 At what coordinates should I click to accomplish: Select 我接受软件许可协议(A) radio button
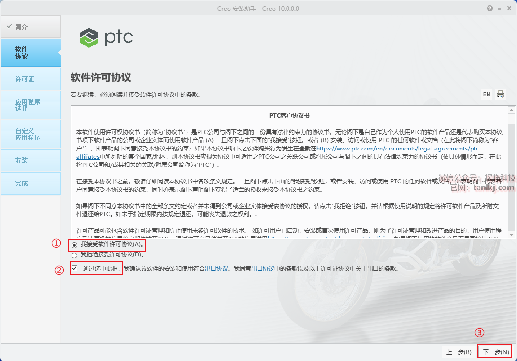74,245
